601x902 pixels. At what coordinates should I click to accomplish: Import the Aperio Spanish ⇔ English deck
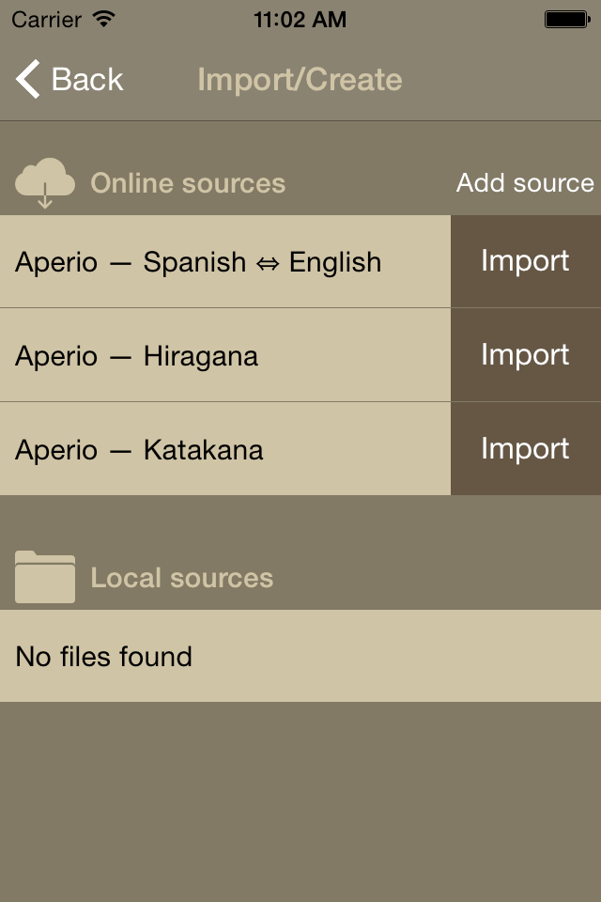tap(525, 261)
